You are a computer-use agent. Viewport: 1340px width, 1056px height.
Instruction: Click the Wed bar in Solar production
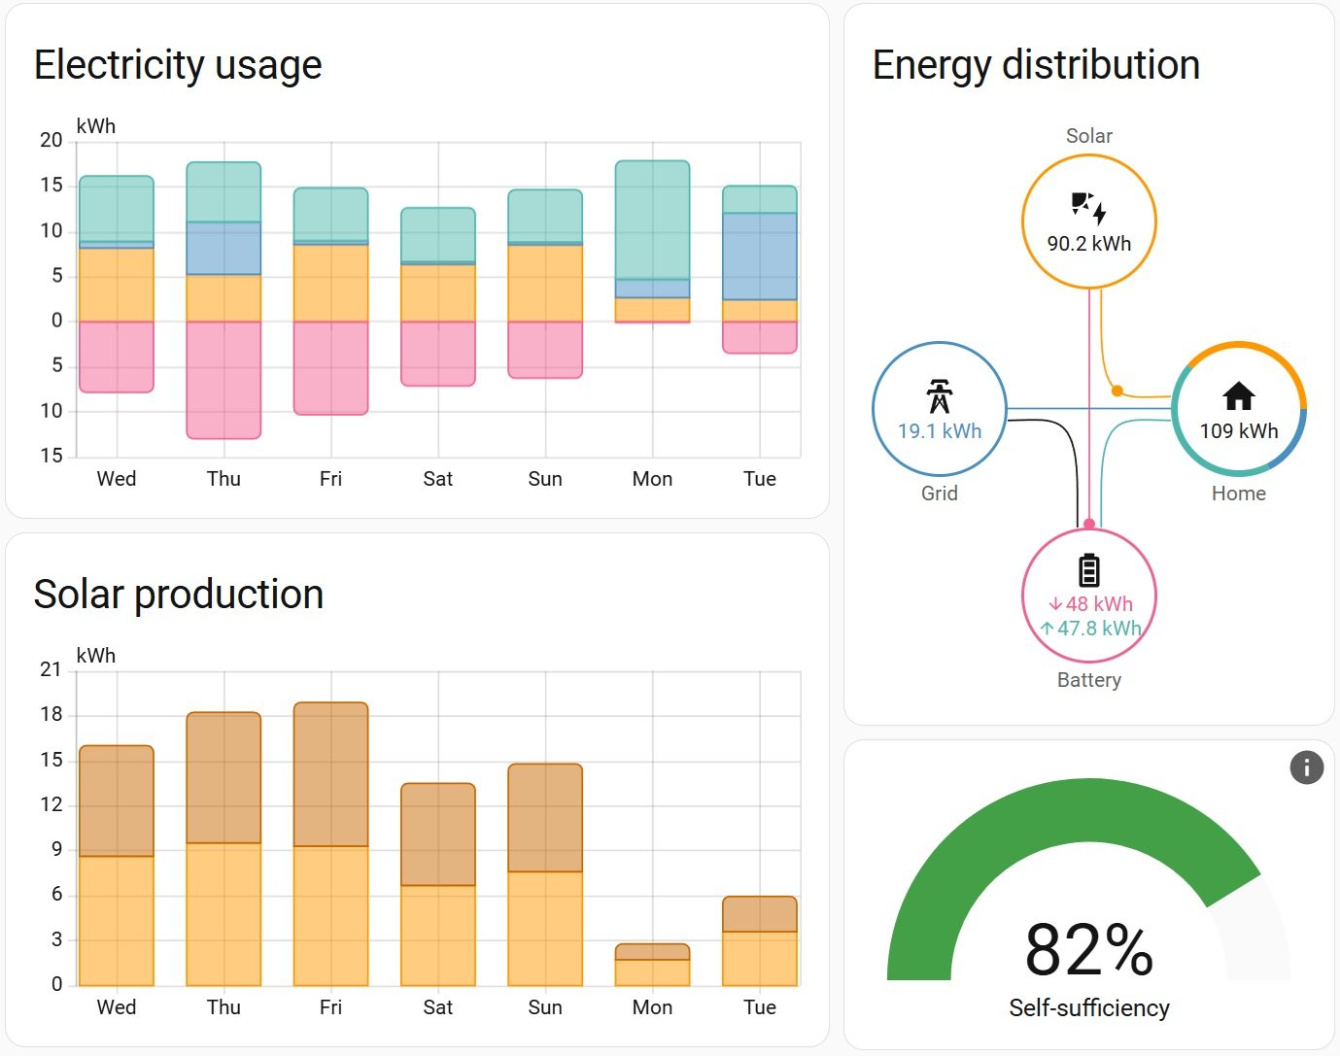(117, 865)
